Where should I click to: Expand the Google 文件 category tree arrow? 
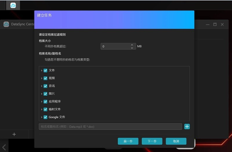point(42,117)
